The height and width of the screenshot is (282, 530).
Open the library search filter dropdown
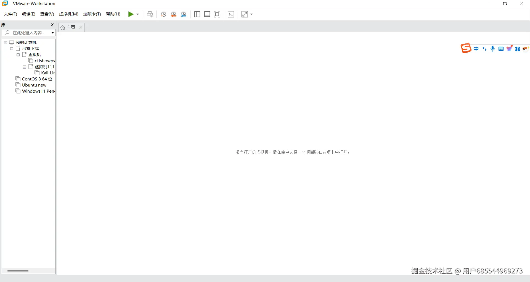click(52, 33)
